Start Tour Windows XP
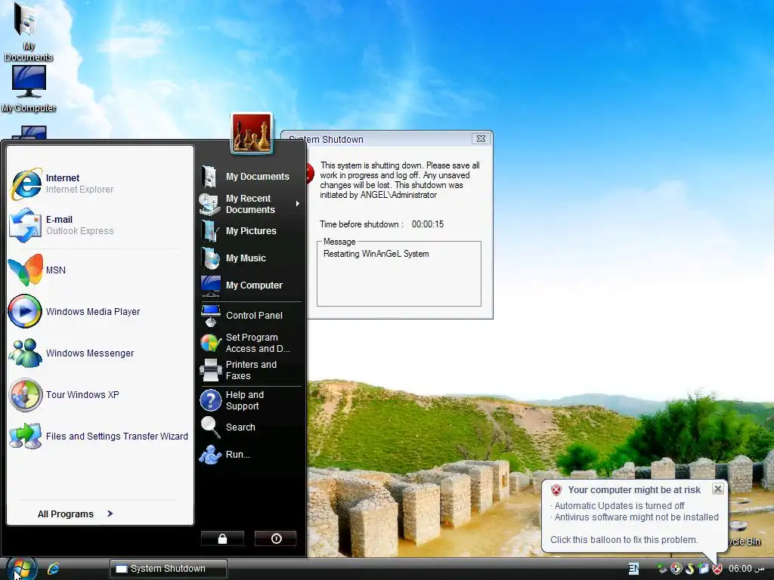The width and height of the screenshot is (774, 580). [x=101, y=394]
